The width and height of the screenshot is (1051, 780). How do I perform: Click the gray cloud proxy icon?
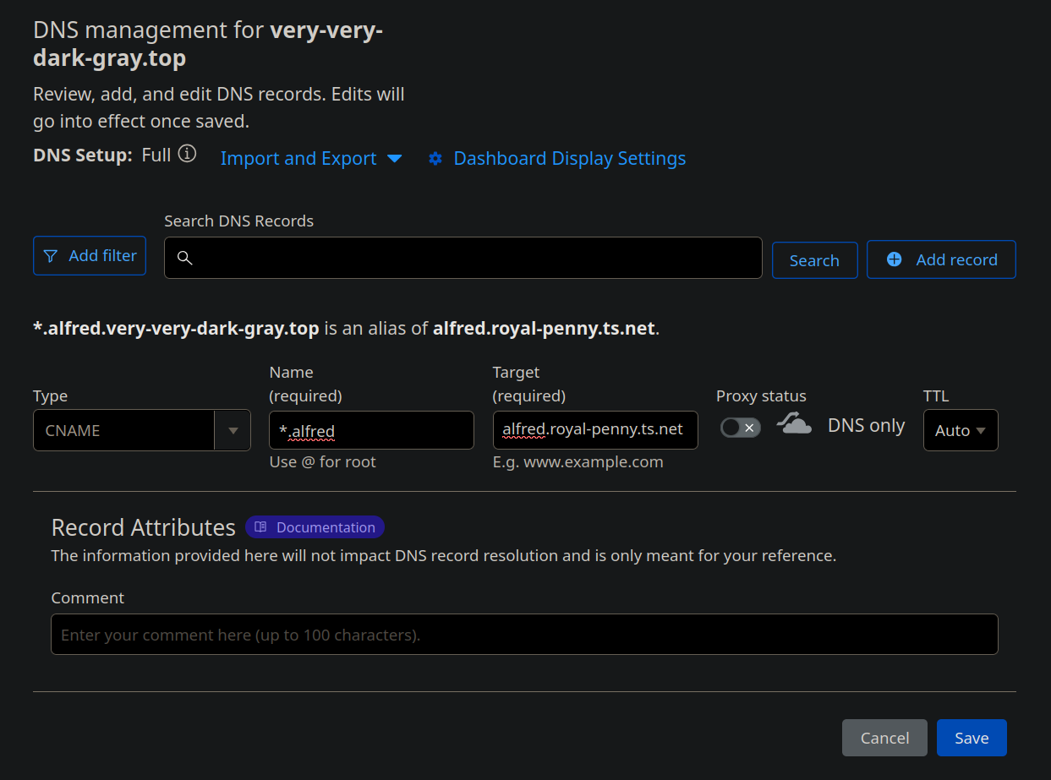(794, 424)
